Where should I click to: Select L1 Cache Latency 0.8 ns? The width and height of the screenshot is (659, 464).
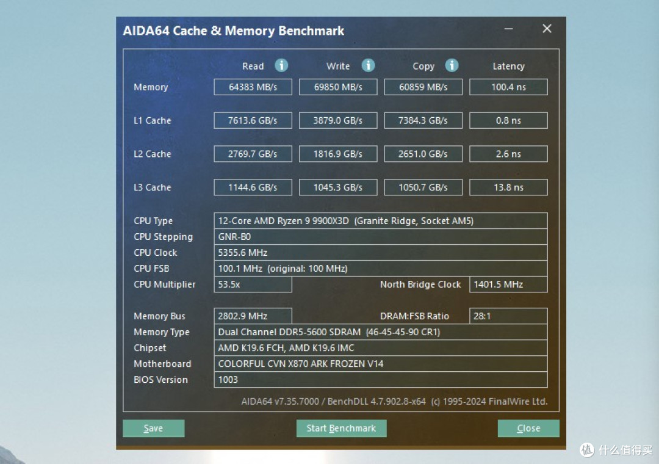(x=508, y=120)
